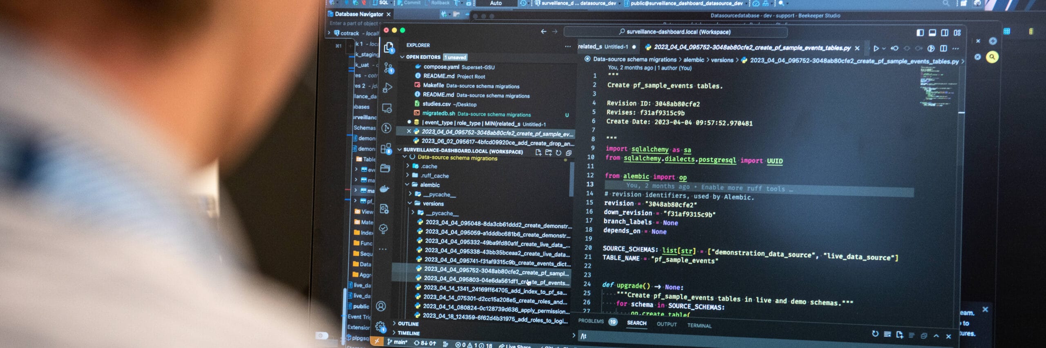Image resolution: width=1046 pixels, height=348 pixels.
Task: Open editor More Actions ellipsis
Action: pyautogui.click(x=955, y=49)
